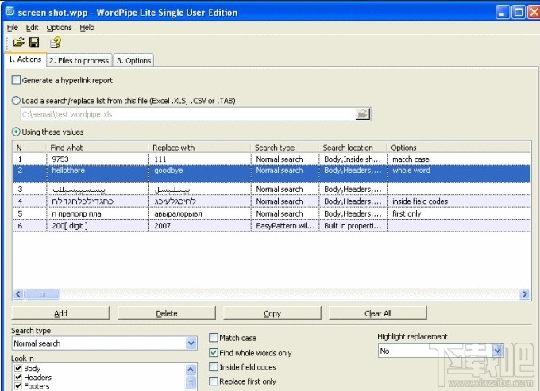
Task: Click the Open file toolbar icon
Action: click(18, 42)
